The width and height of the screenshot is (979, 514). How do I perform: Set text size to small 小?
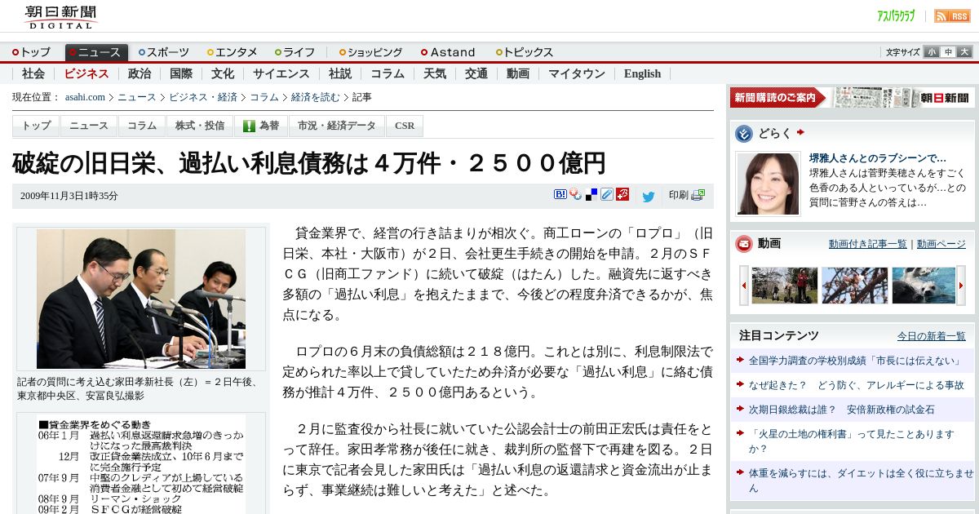coord(932,51)
